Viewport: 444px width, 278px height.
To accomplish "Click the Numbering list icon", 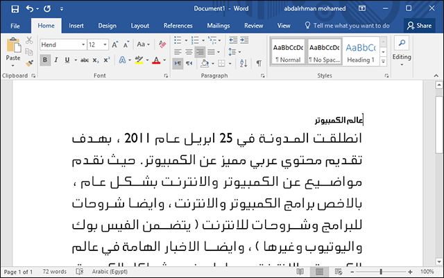I will (x=195, y=40).
